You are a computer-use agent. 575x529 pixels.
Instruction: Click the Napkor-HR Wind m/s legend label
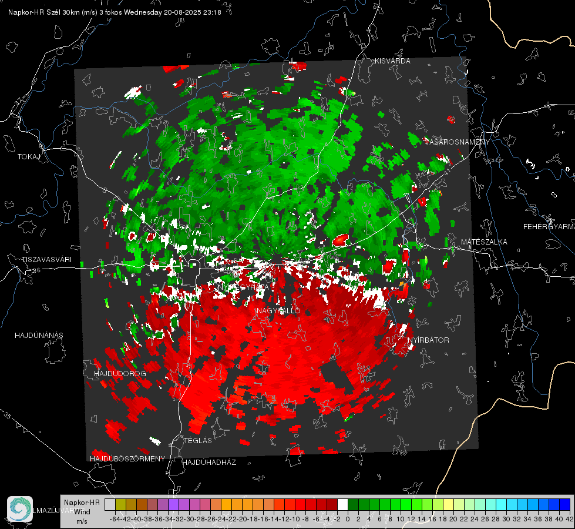click(x=82, y=512)
